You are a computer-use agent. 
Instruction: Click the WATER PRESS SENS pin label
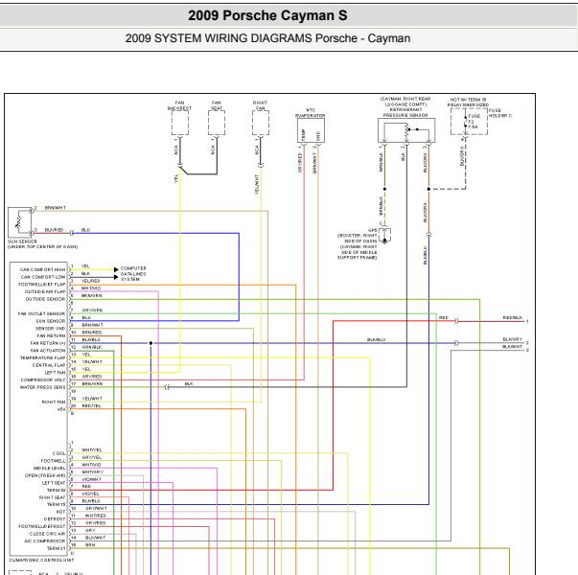click(x=42, y=387)
